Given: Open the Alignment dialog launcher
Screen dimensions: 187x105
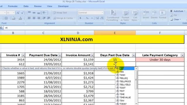Looking at the screenshot, I should (x=75, y=23).
